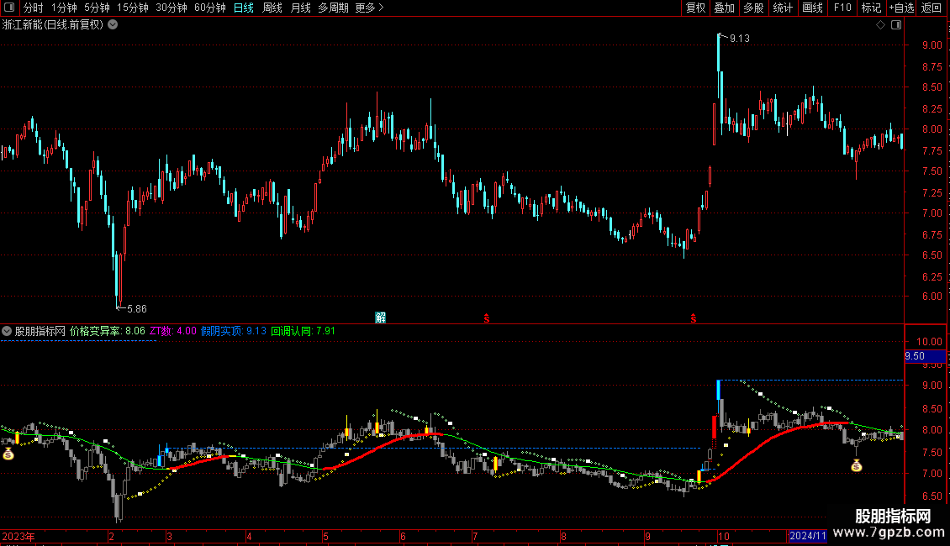Screen dimensions: 950x546
Task: Select the 日线 daily chart tab
Action: tap(244, 8)
